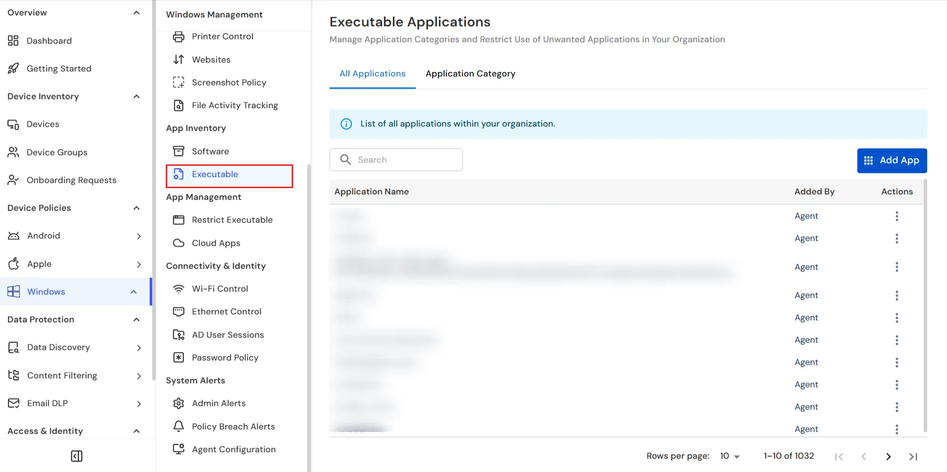Switch to the Application Category tab
Screen dimensions: 947x472
pyautogui.click(x=470, y=73)
